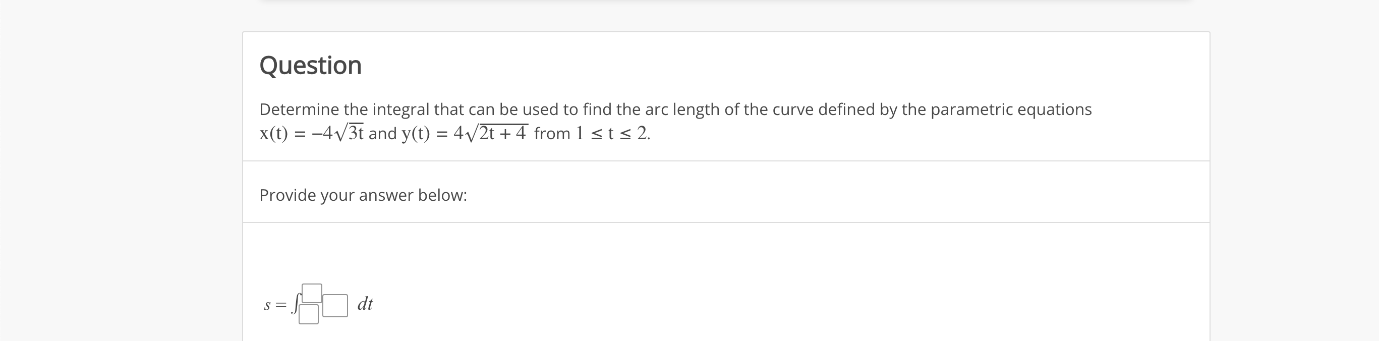1379x341 pixels.
Task: Click the 's =' label in the answer line
Action: [272, 306]
